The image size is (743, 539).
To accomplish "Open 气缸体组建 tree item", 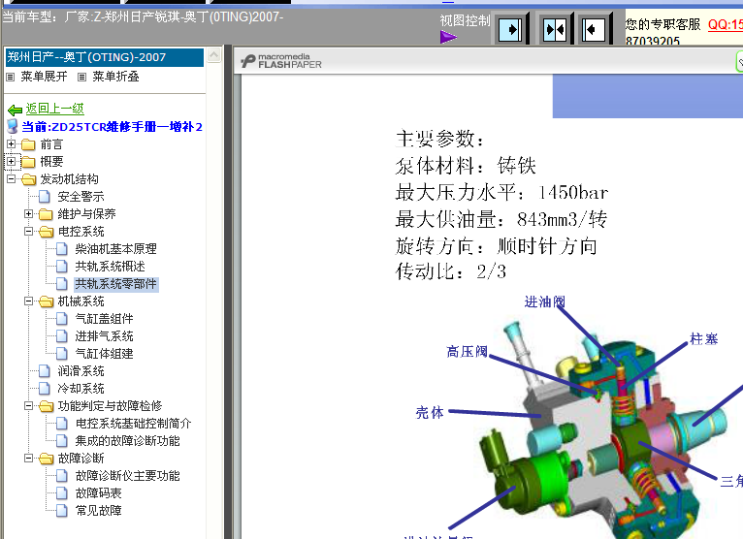I will click(x=104, y=354).
